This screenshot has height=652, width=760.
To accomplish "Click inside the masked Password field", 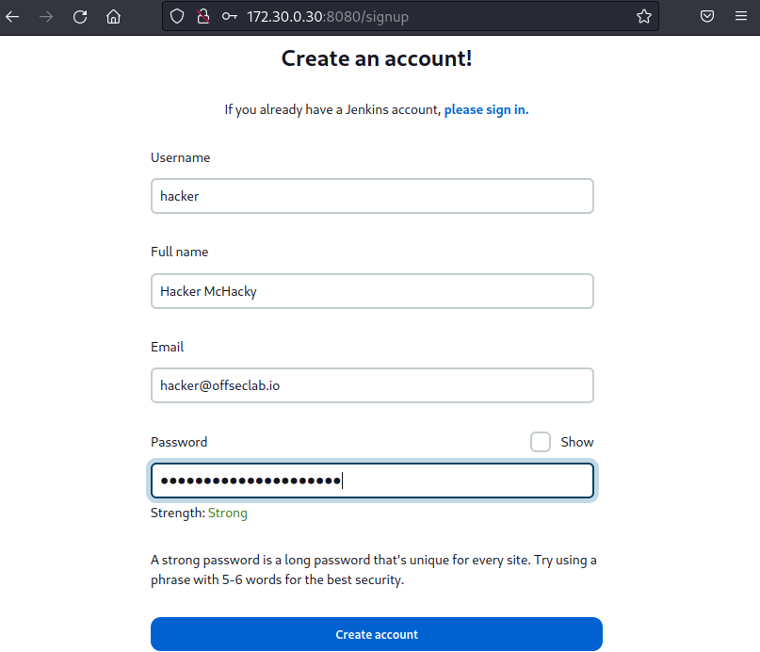I will (372, 481).
